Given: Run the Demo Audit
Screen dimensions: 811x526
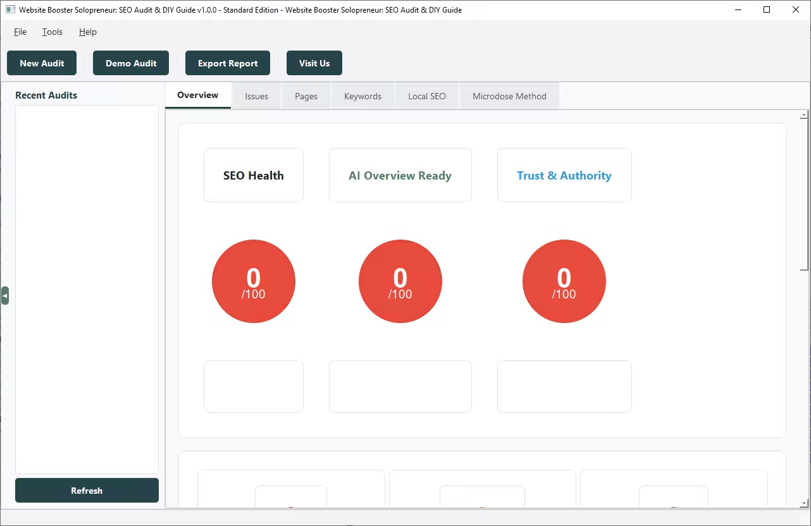Looking at the screenshot, I should 131,63.
